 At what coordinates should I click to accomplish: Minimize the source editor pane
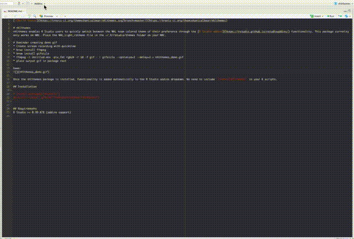345,11
